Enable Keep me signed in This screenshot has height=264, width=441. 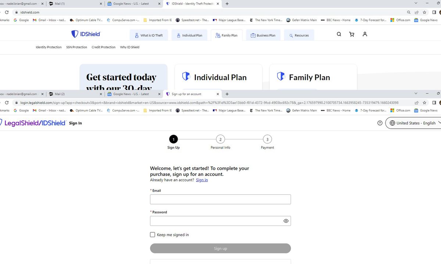[152, 235]
